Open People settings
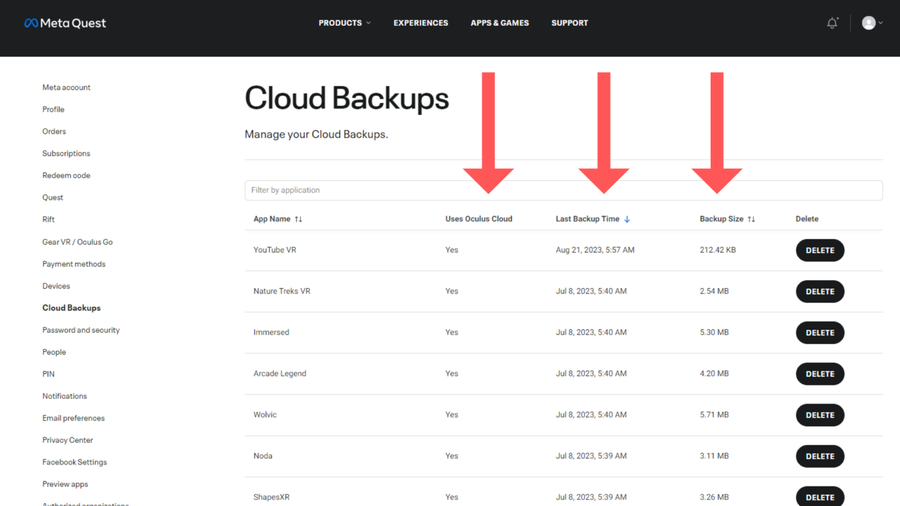This screenshot has height=506, width=900. pos(54,352)
